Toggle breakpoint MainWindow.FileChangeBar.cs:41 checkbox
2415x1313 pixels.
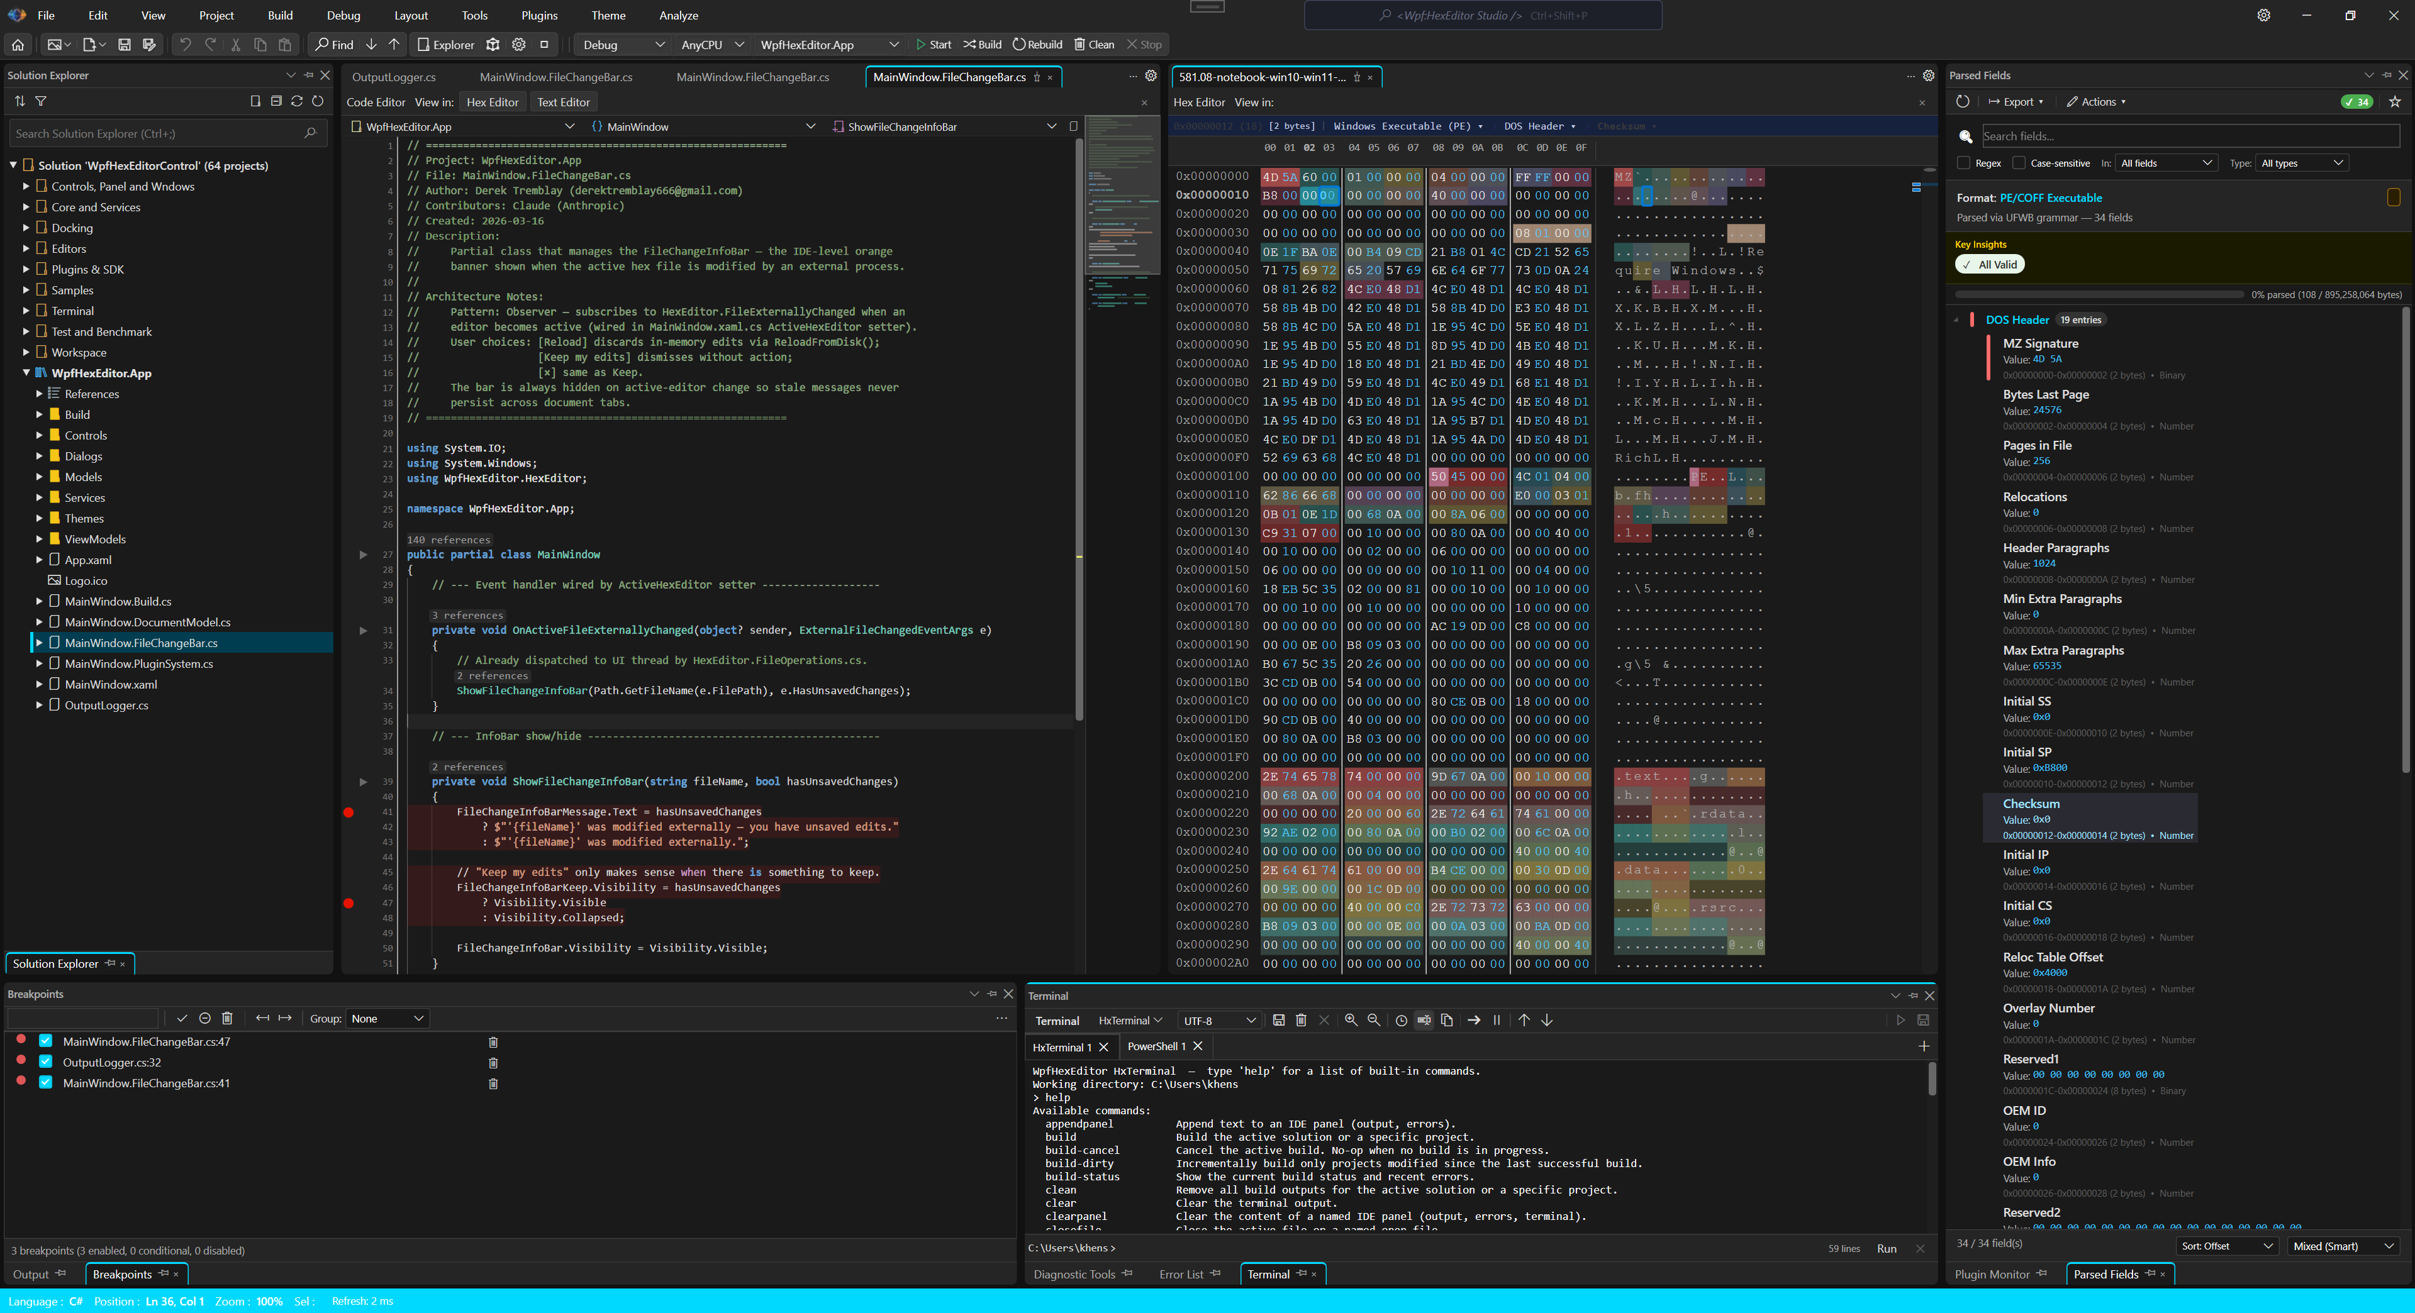[x=45, y=1082]
